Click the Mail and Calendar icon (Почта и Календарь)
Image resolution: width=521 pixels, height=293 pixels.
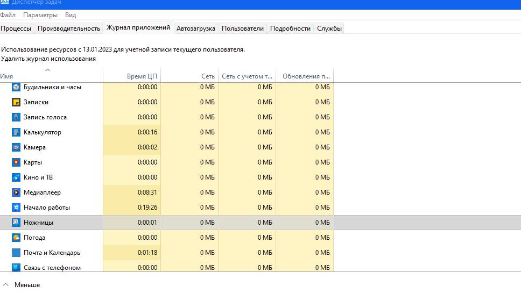[x=16, y=253]
